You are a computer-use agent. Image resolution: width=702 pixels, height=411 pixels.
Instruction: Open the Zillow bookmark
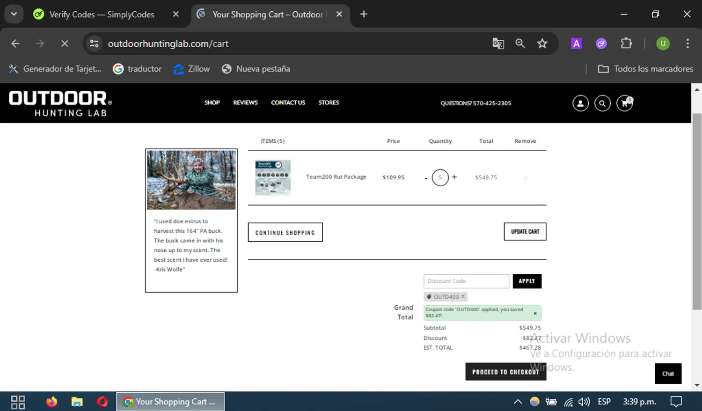click(191, 69)
